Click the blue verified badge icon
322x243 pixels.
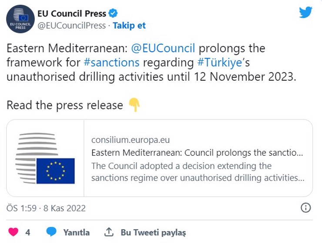[113, 13]
